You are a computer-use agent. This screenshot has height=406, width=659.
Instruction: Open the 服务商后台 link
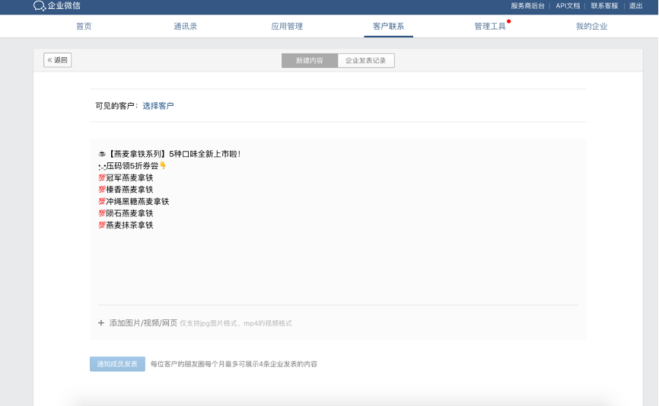tap(527, 6)
